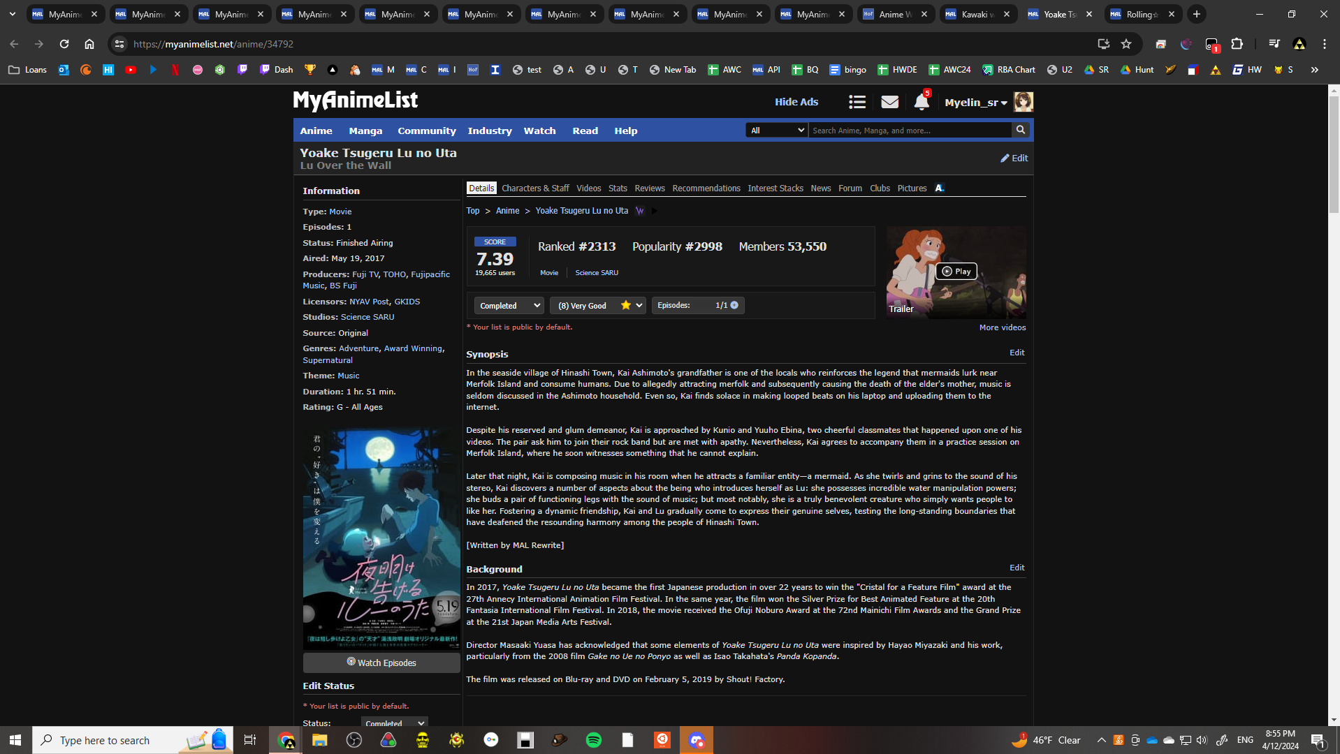Open File Explorer from the taskbar
The width and height of the screenshot is (1340, 754).
320,740
